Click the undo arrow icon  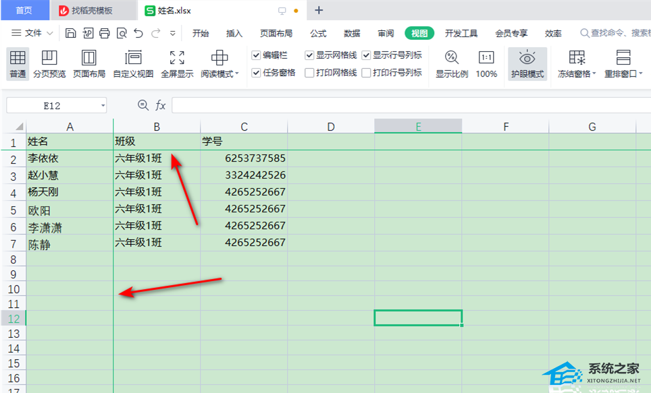138,33
